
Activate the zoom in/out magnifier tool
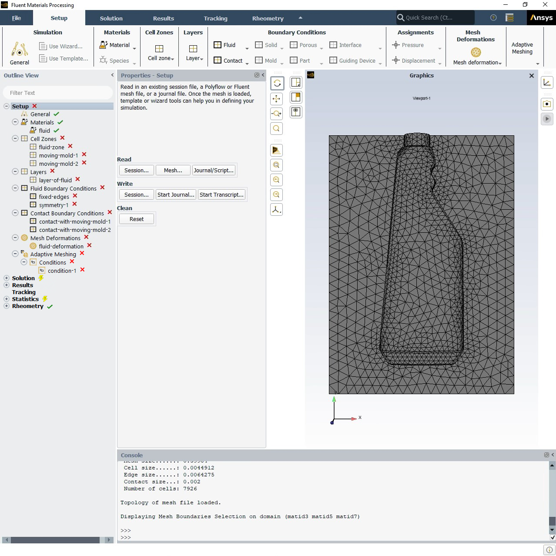click(277, 114)
